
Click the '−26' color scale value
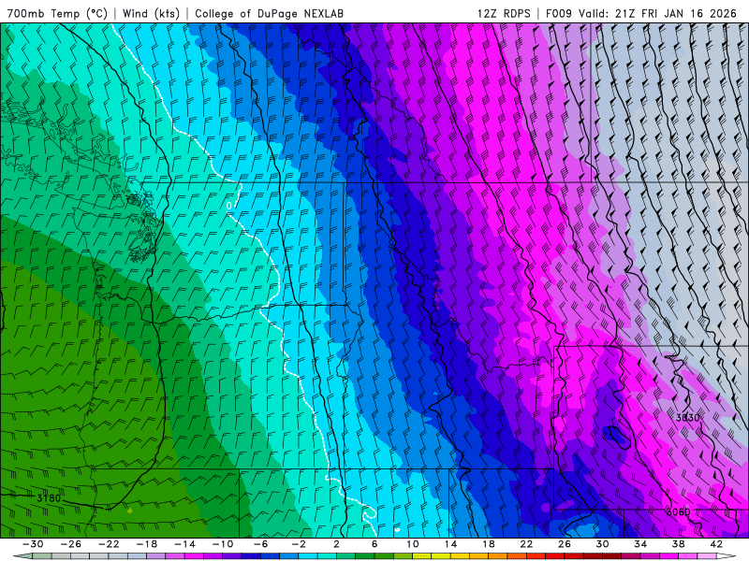click(x=71, y=544)
